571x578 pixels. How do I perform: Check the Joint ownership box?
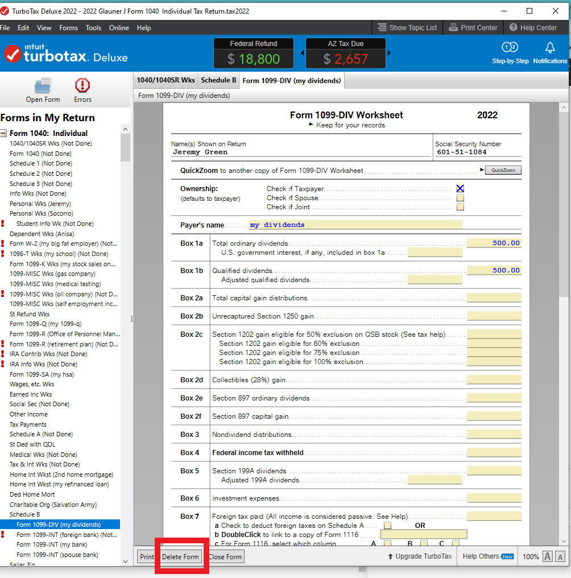(x=460, y=207)
